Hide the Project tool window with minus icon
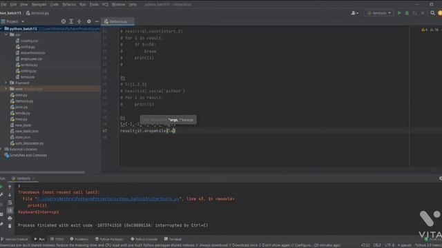442x248 pixels. (97, 21)
